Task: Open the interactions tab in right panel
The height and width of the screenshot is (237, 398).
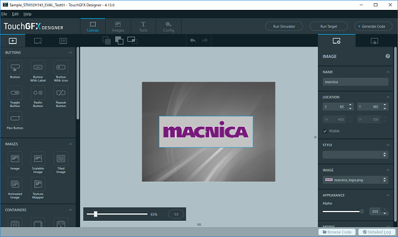Action: click(374, 40)
